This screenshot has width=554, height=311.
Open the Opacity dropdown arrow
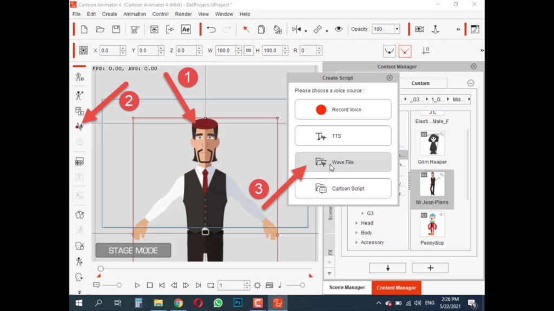[x=397, y=29]
